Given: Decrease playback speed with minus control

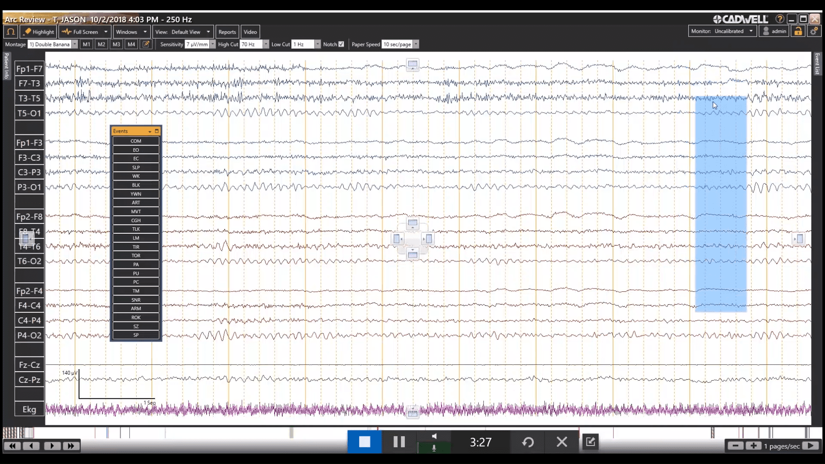Looking at the screenshot, I should (736, 446).
